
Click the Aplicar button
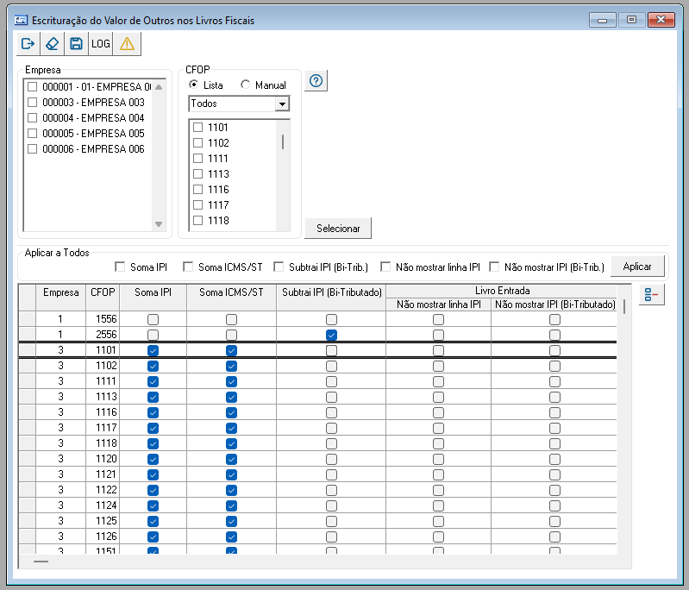pyautogui.click(x=637, y=267)
